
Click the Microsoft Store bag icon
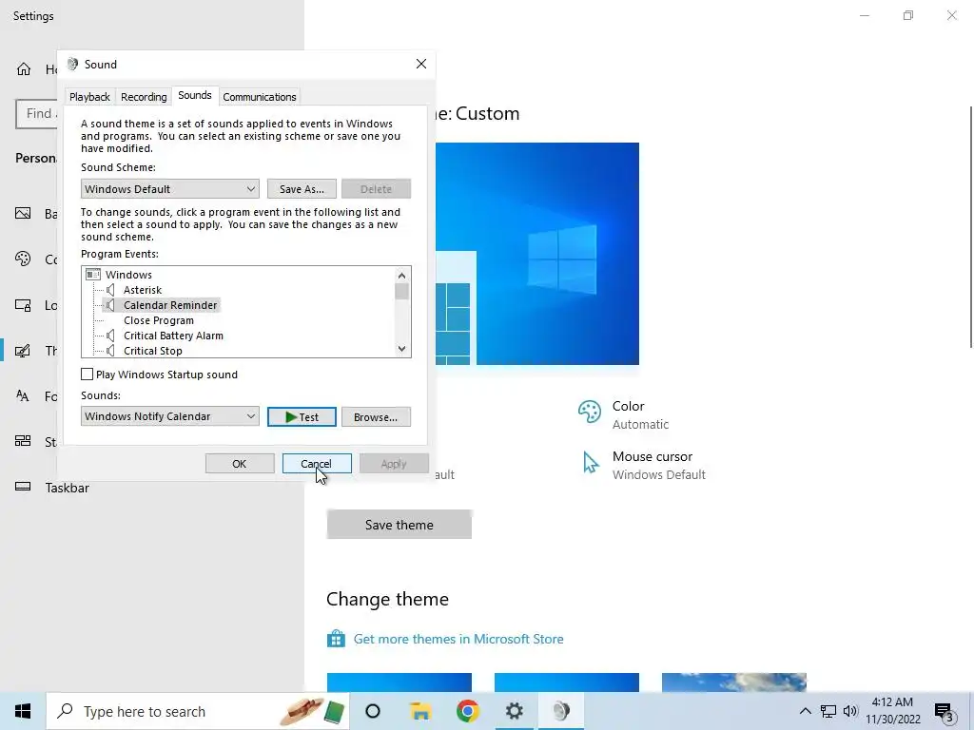[336, 638]
